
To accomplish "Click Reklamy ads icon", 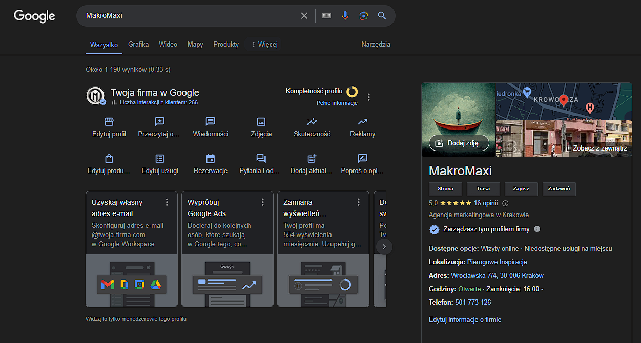I will coord(362,122).
